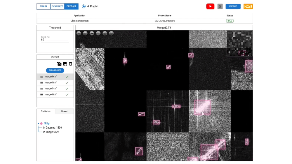Open the YouTube tutorial video icon
This screenshot has height=164, width=292.
coord(210,6)
